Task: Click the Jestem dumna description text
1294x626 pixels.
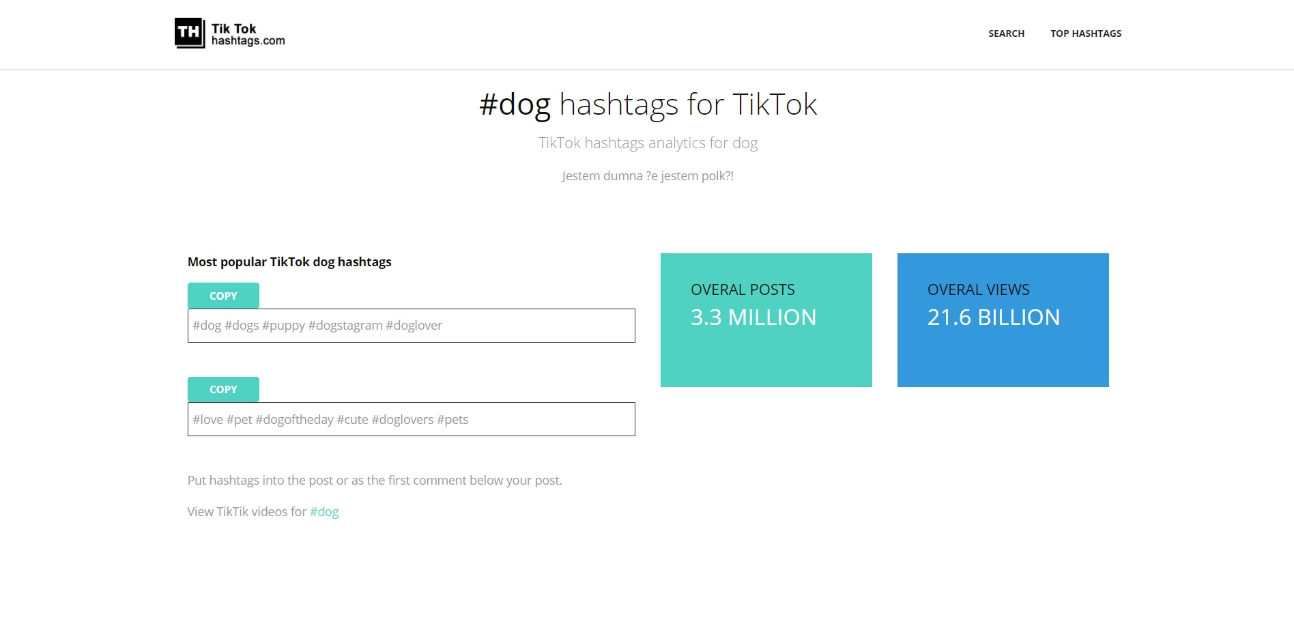Action: click(648, 176)
